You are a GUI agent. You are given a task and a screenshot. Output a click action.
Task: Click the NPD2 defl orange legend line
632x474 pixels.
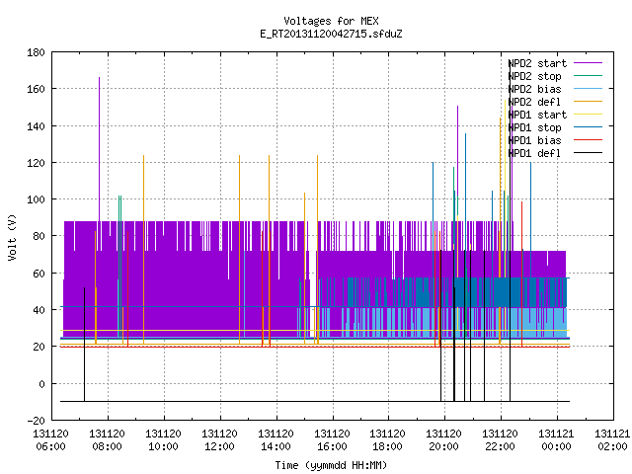[x=588, y=102]
